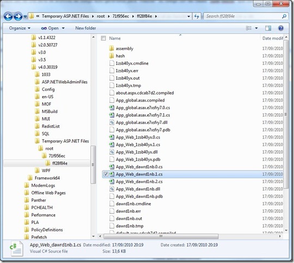Open the Organize menu
This screenshot has width=294, height=263.
pos(20,28)
